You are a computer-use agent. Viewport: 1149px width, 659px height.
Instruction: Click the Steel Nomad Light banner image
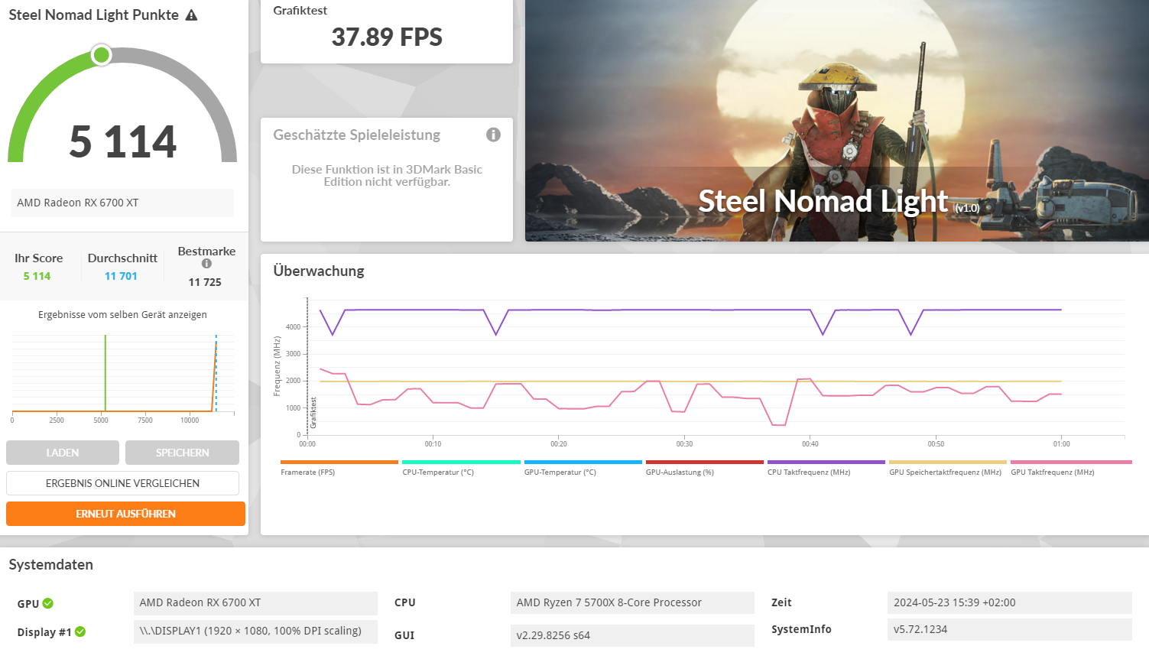click(x=836, y=121)
